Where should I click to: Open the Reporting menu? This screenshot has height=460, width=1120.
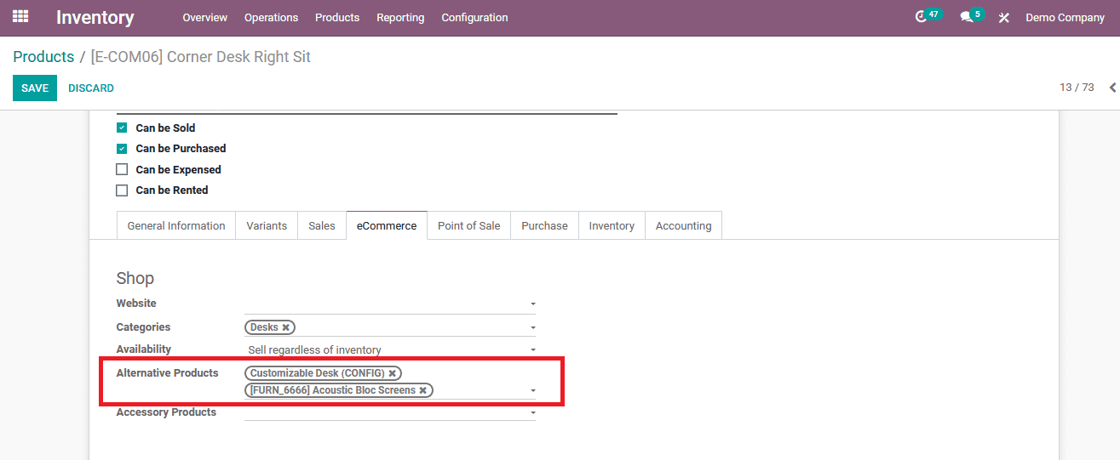400,17
